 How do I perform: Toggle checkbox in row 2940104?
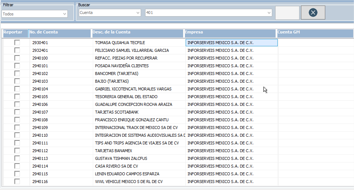click(17, 89)
